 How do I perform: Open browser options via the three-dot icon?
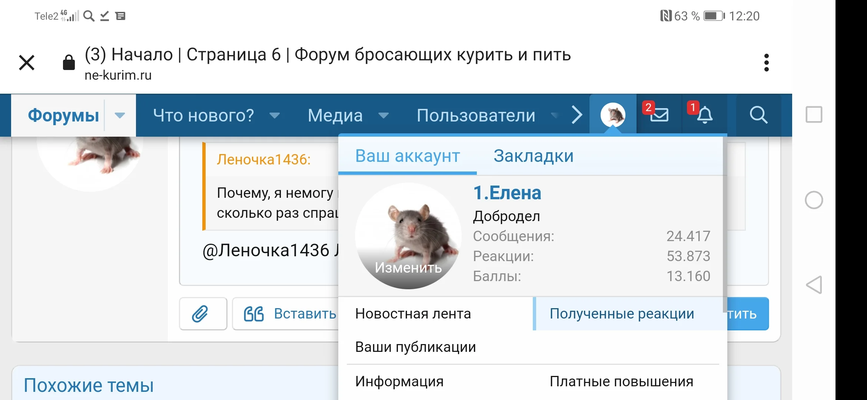point(767,62)
